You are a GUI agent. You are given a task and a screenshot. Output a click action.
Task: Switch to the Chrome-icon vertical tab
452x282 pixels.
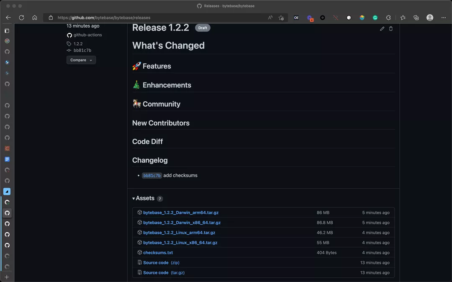[x=7, y=41]
